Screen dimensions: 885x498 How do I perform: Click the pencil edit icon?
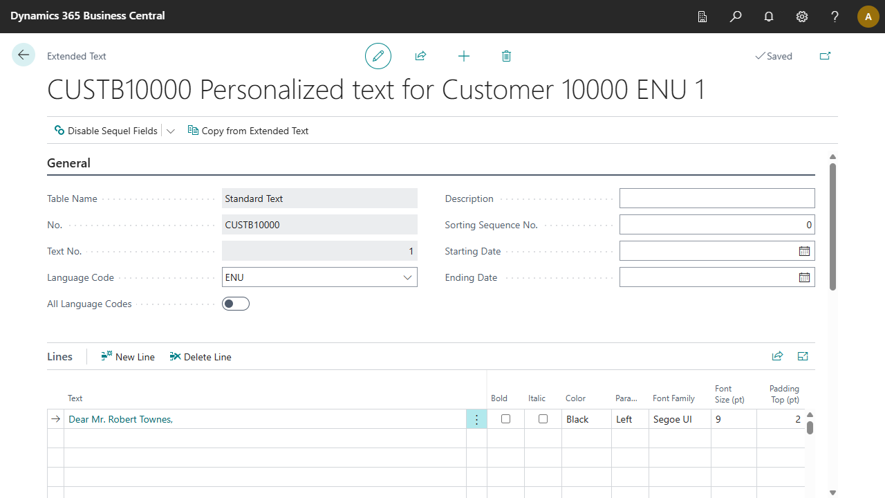point(378,56)
